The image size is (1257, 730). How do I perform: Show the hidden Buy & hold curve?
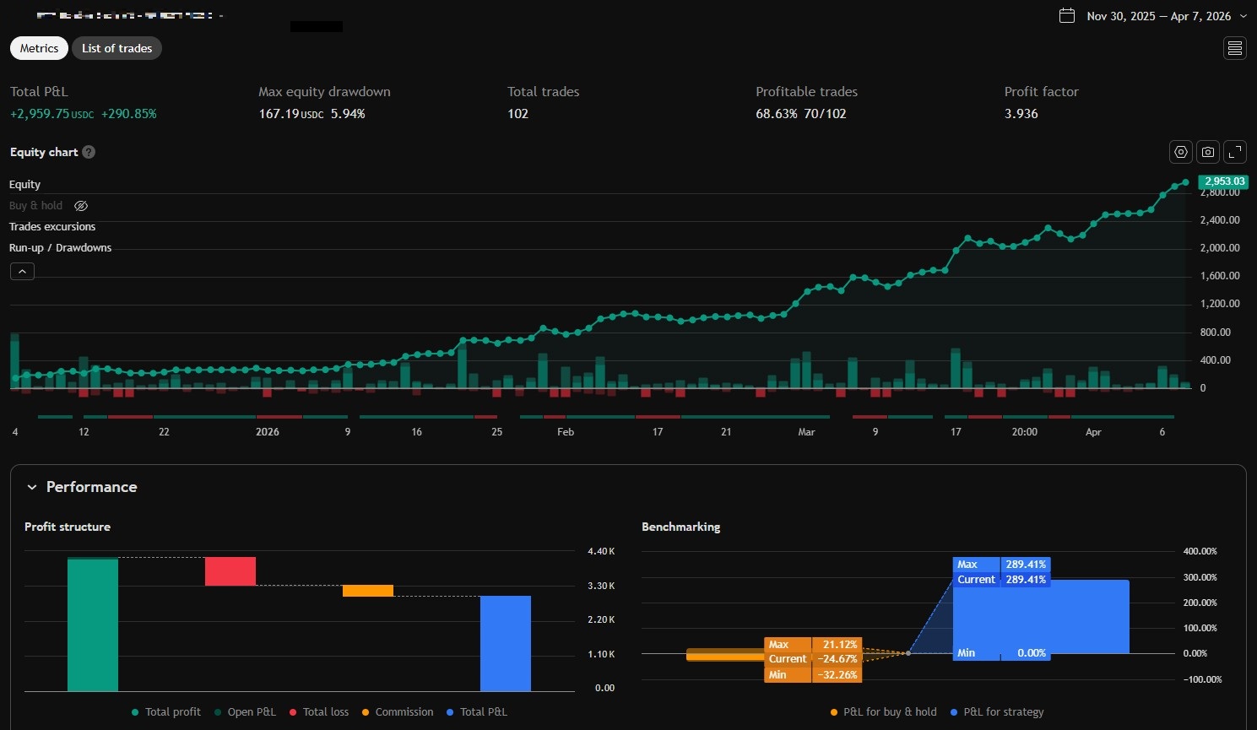coord(80,205)
